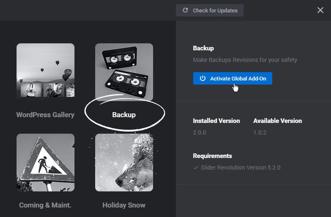Close the add-ons panel with X
The height and width of the screenshot is (217, 331).
click(x=320, y=10)
